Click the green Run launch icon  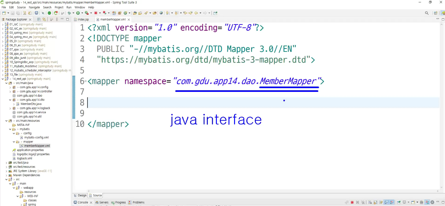point(78,13)
